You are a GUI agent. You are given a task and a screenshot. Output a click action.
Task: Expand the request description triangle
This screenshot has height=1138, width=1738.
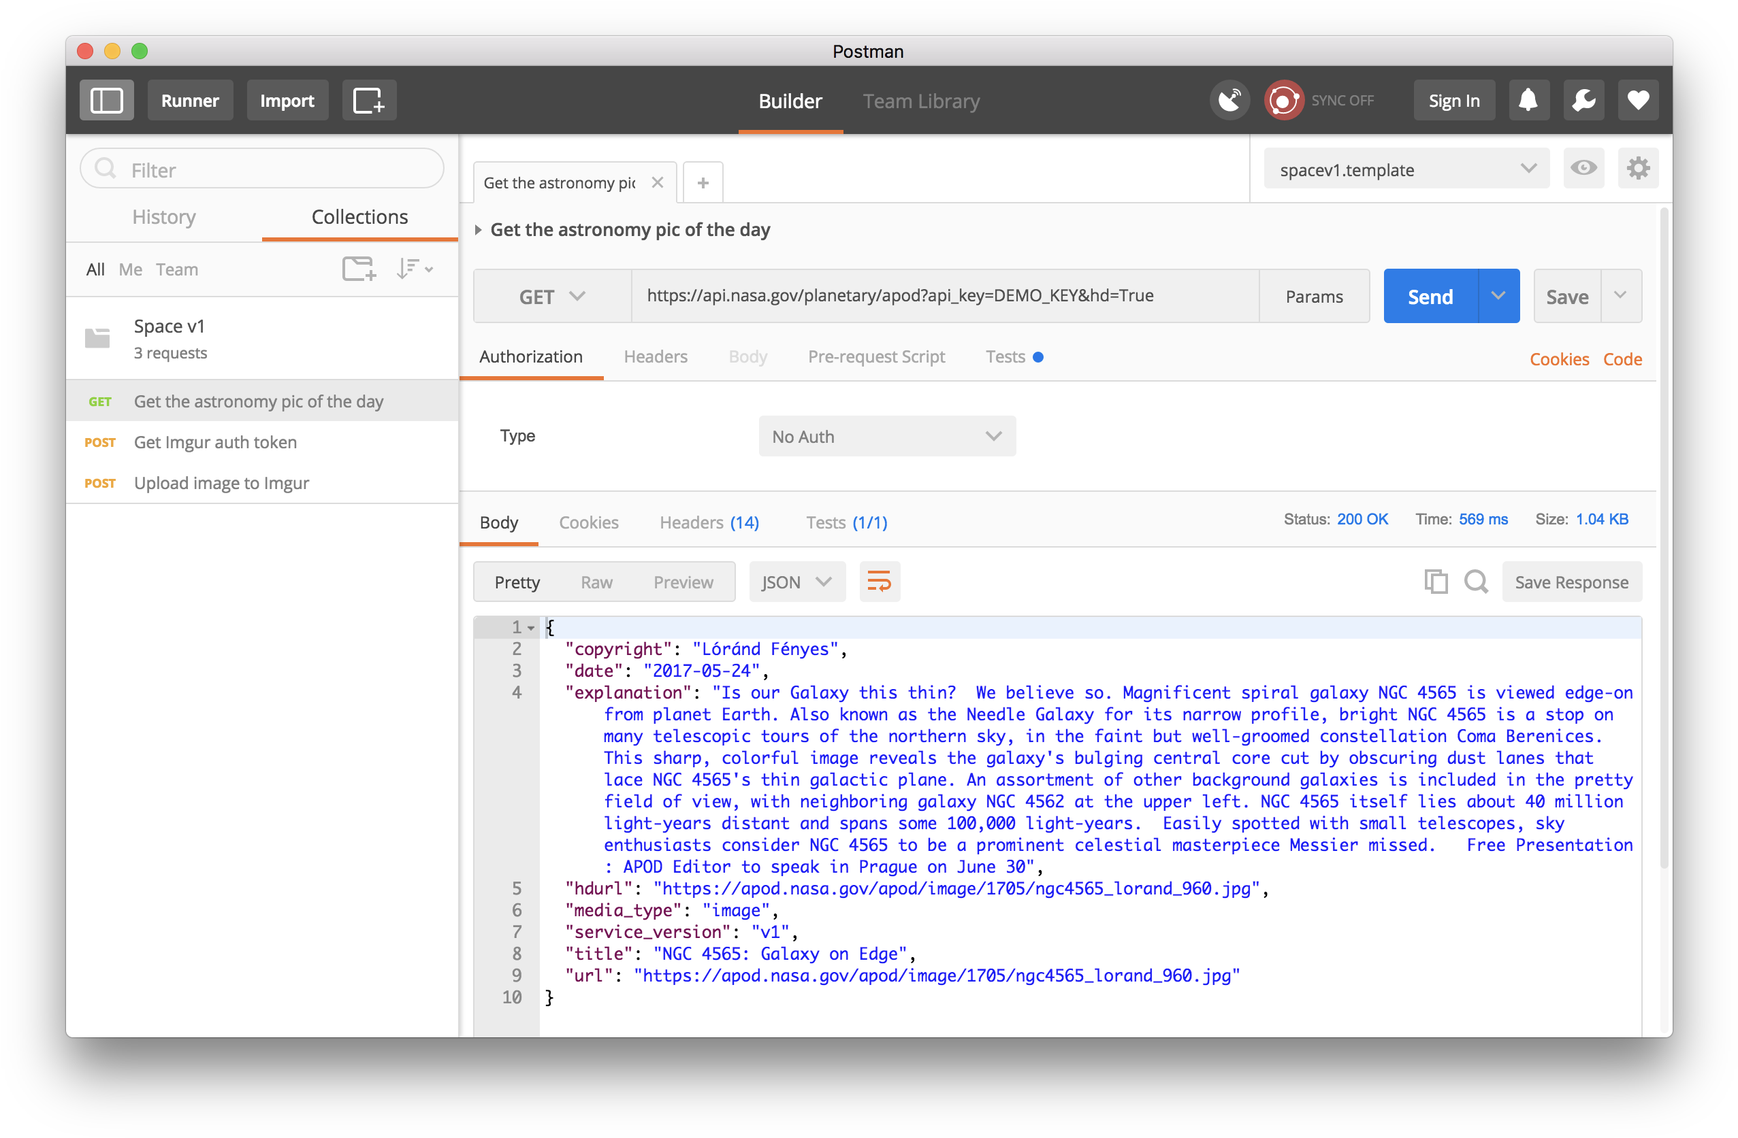(479, 230)
